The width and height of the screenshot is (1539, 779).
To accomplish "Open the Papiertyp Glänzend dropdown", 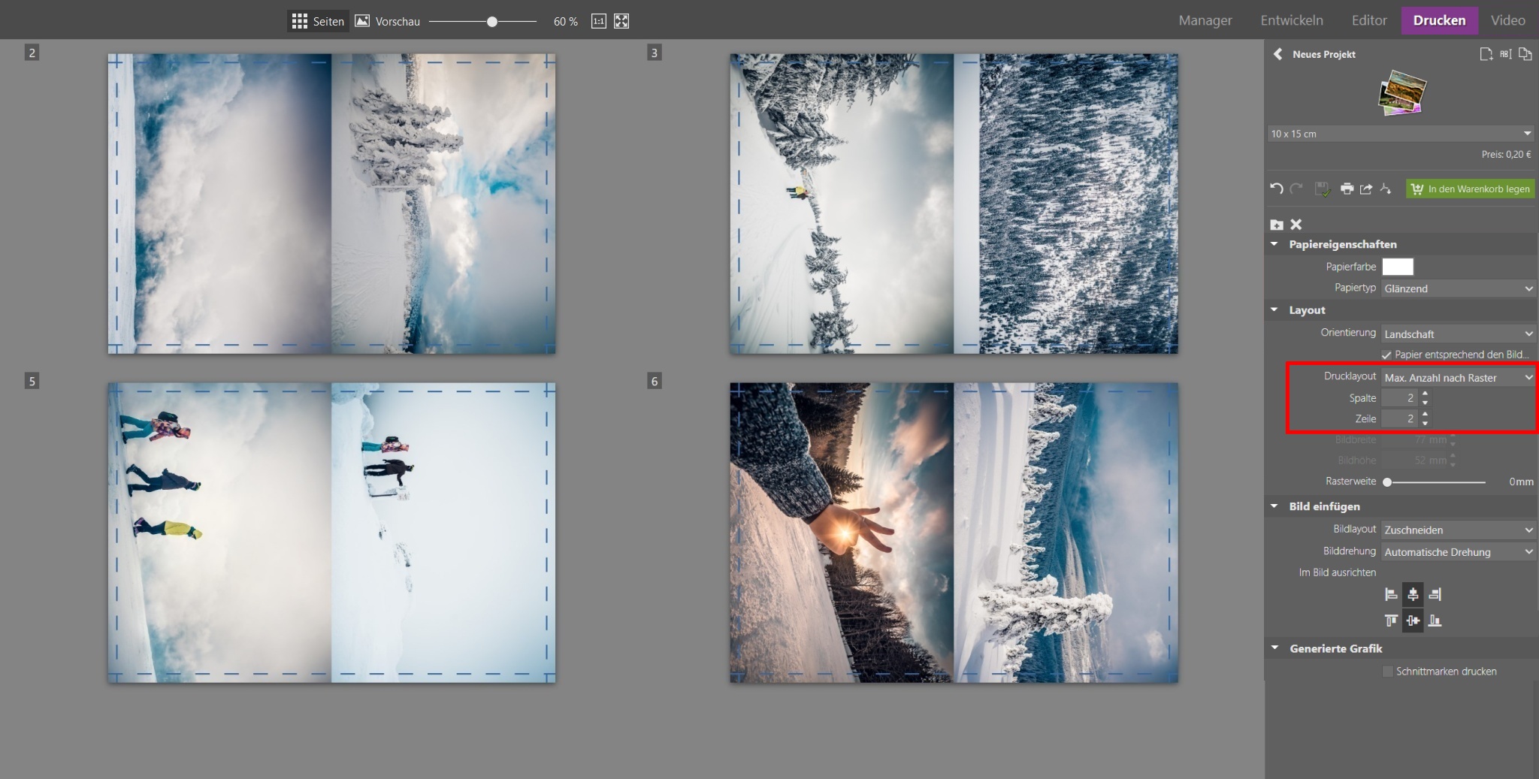I will coord(1458,288).
